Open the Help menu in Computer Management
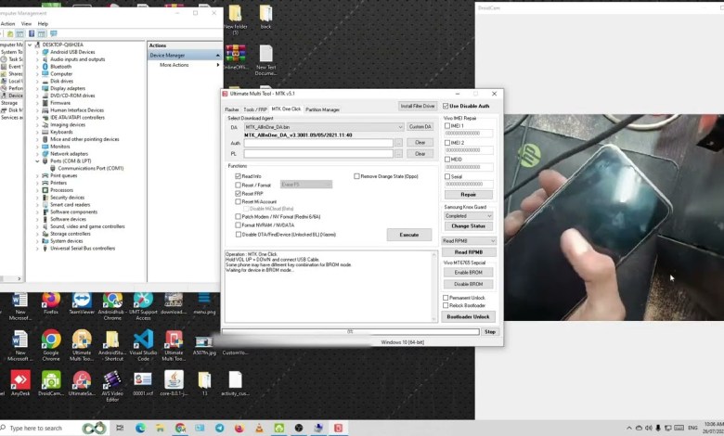This screenshot has width=724, height=436. point(43,23)
